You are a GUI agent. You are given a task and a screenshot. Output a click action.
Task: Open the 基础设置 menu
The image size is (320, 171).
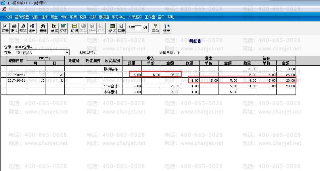[x=22, y=17]
